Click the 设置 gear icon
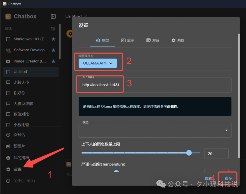This screenshot has width=246, height=194. click(x=8, y=169)
